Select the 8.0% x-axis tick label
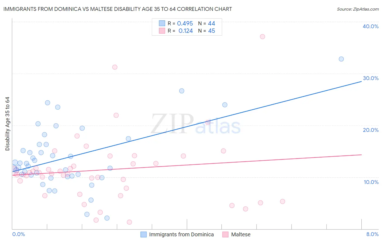The height and width of the screenshot is (242, 382). click(372, 234)
